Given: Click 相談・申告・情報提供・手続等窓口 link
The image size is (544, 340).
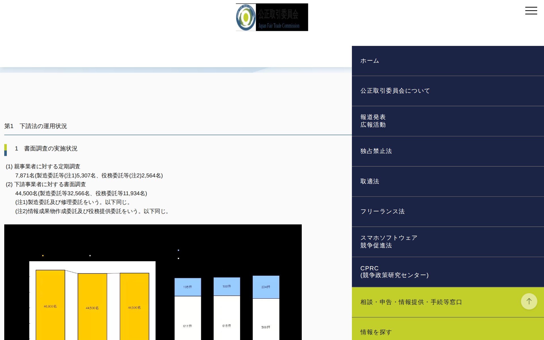Looking at the screenshot, I should pos(411,302).
